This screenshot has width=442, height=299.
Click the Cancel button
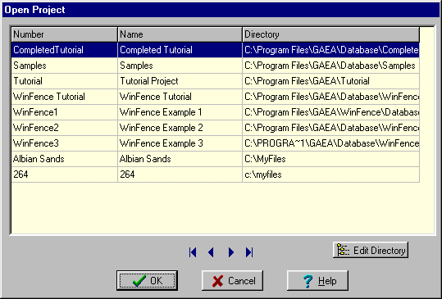[x=232, y=280]
